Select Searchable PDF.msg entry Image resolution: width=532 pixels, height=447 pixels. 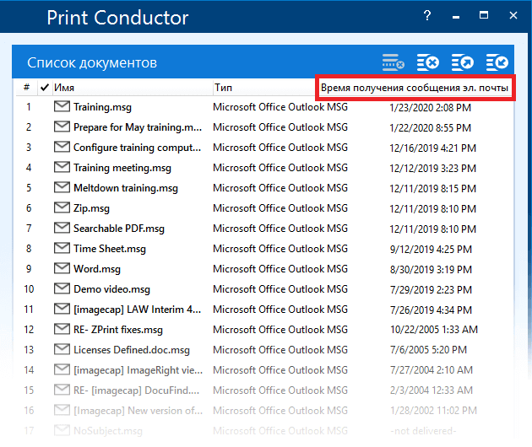click(x=119, y=229)
